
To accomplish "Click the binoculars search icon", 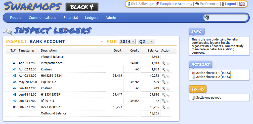I will [x=206, y=17].
